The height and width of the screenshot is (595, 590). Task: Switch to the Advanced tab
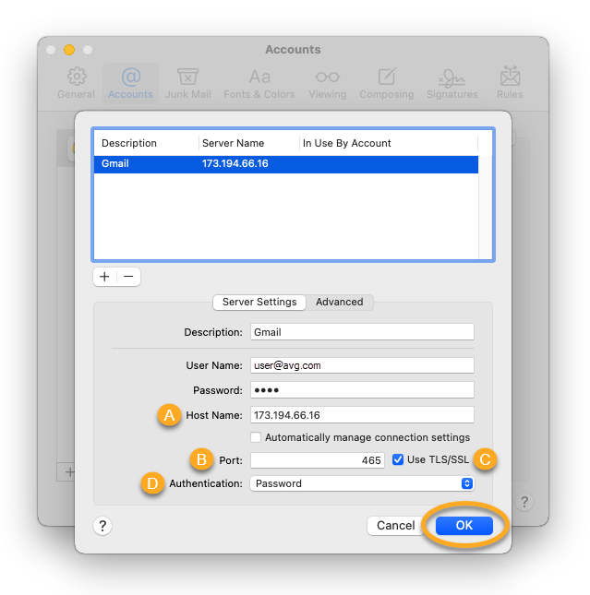tap(339, 302)
